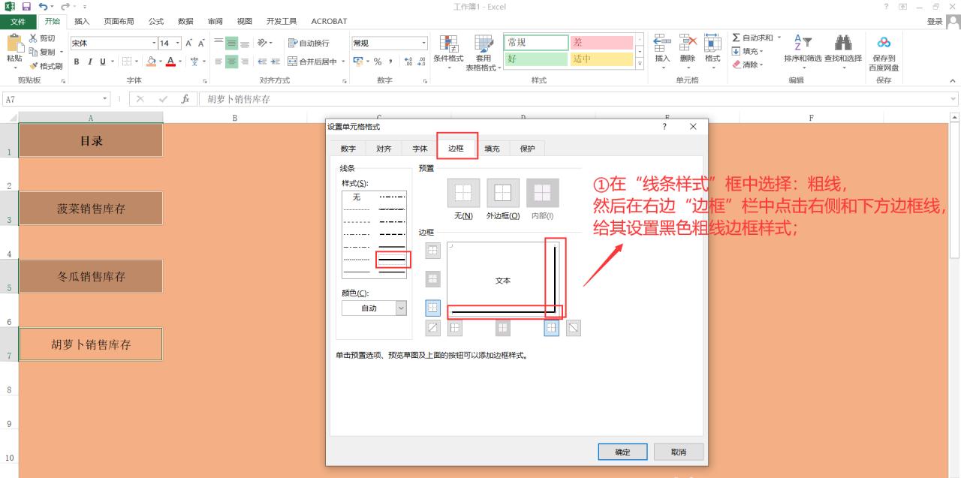
Task: Click 登录 sign-in link
Action: pyautogui.click(x=934, y=21)
